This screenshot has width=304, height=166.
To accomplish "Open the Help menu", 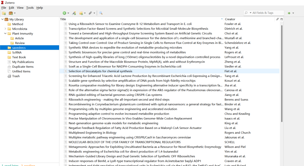I will (40, 8).
